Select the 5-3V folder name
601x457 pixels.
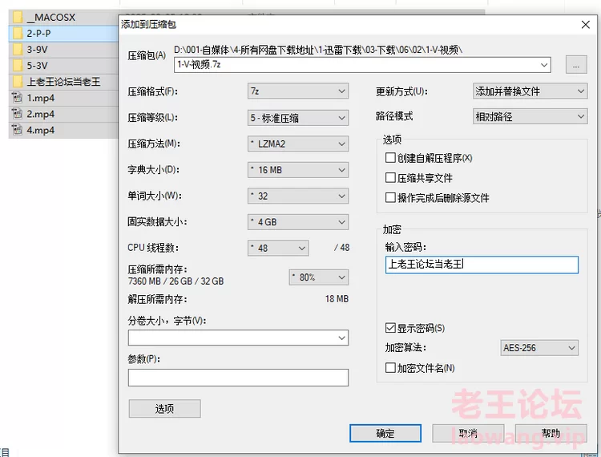[x=37, y=66]
